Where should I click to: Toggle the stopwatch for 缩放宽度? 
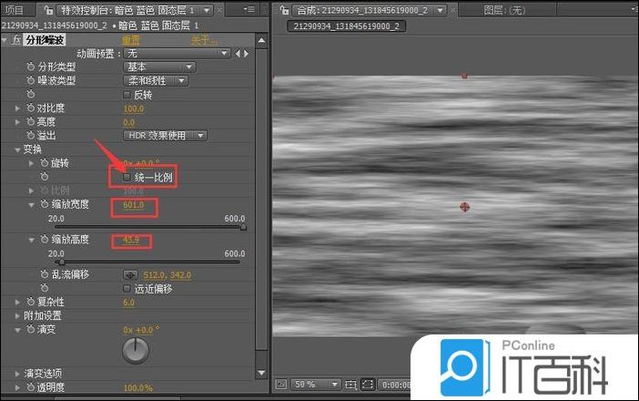click(45, 204)
